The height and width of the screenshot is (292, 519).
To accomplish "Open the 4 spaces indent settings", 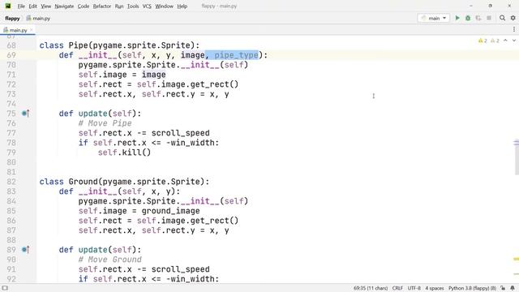I will click(435, 288).
